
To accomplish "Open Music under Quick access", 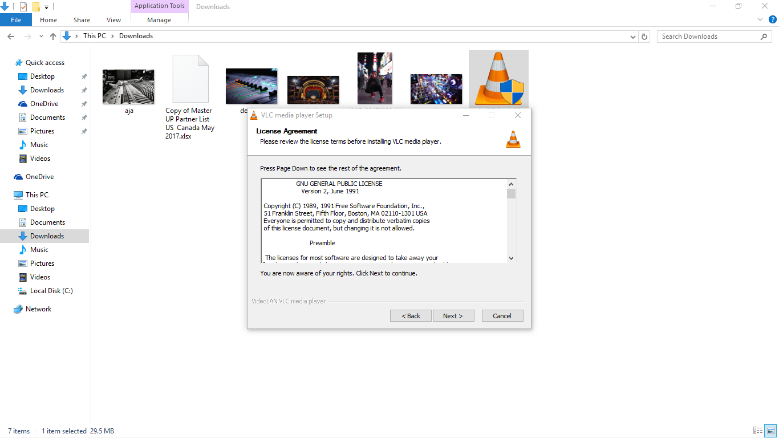I will (39, 145).
